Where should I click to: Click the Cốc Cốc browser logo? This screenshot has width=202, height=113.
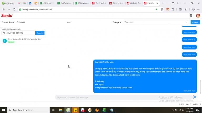click(x=8, y=3)
